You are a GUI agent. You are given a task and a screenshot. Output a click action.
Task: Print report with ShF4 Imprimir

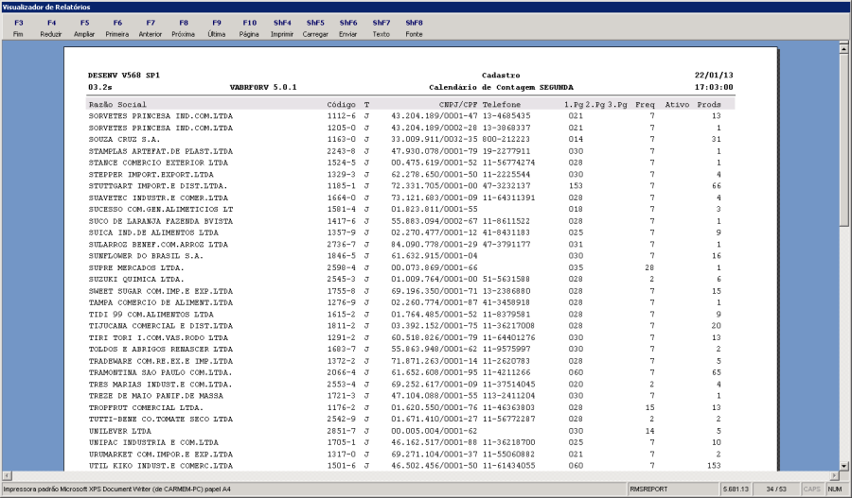tap(282, 28)
